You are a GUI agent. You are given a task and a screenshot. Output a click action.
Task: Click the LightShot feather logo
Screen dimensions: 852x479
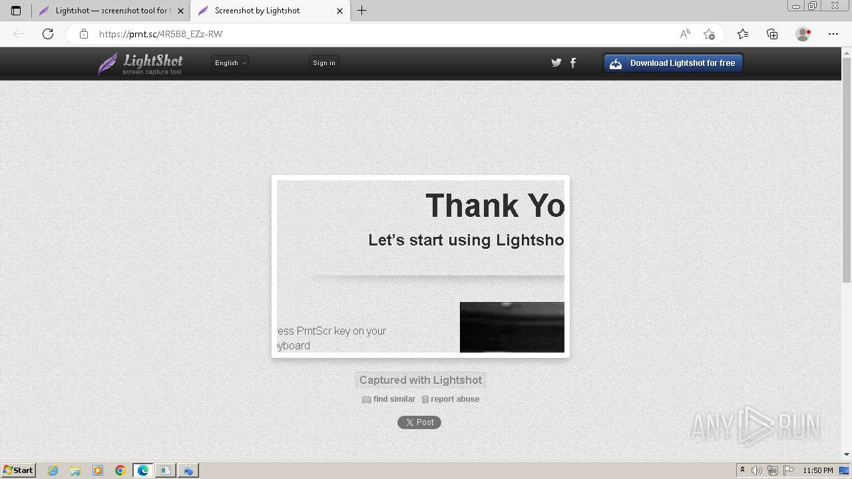140,63
